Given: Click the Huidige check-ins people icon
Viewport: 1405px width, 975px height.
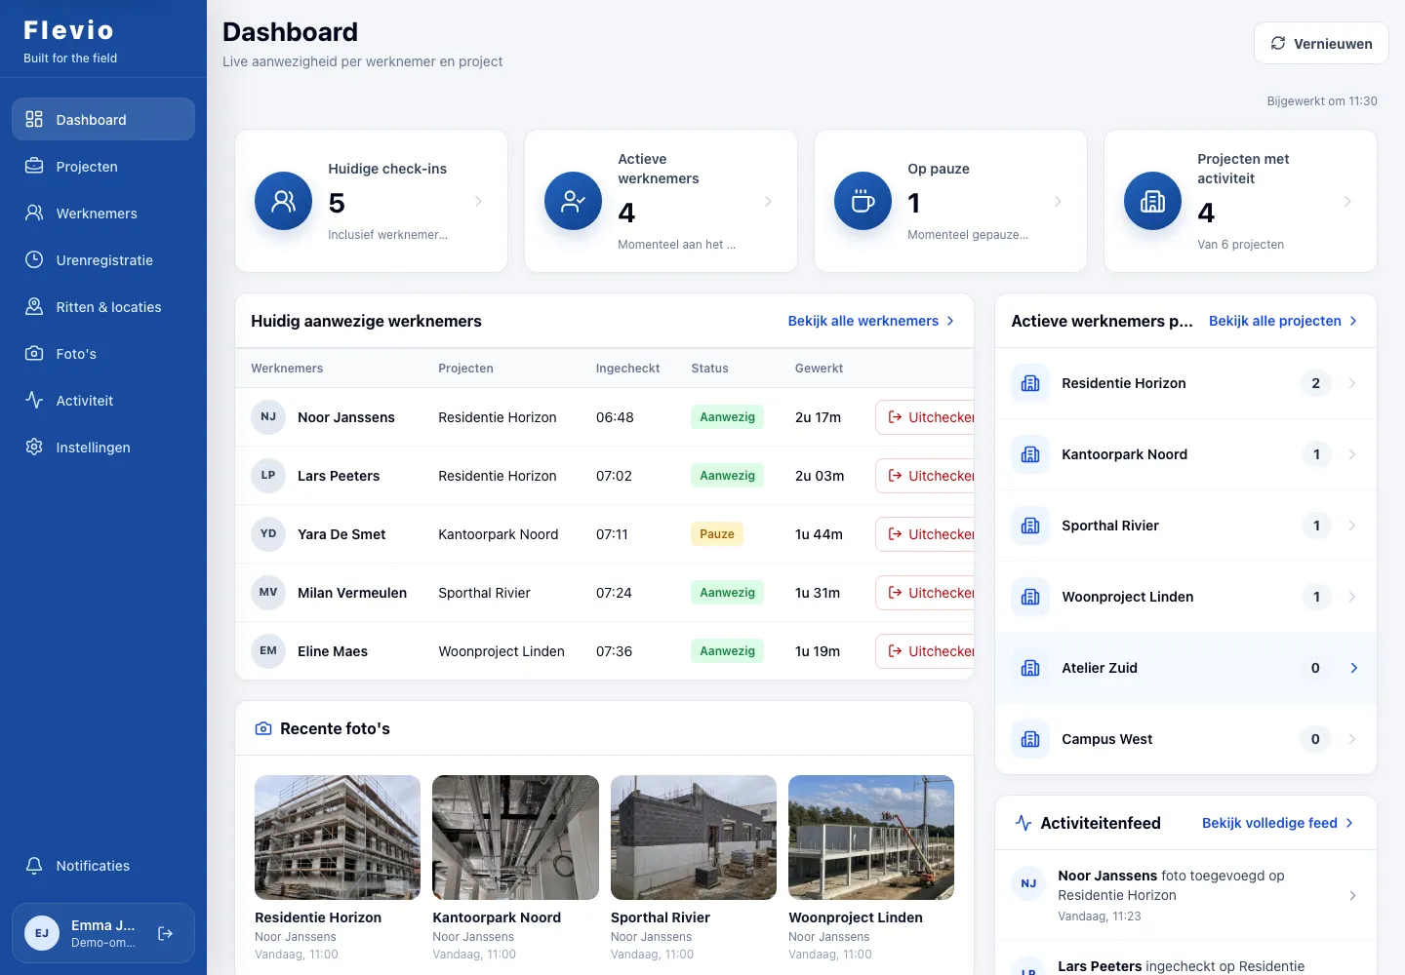Looking at the screenshot, I should tap(283, 201).
